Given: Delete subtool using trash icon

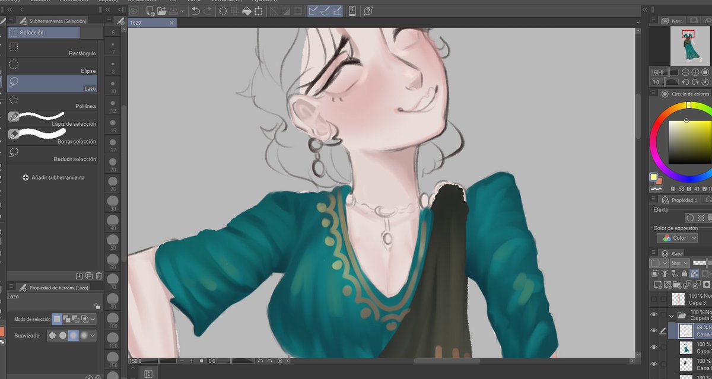Looking at the screenshot, I should 98,276.
